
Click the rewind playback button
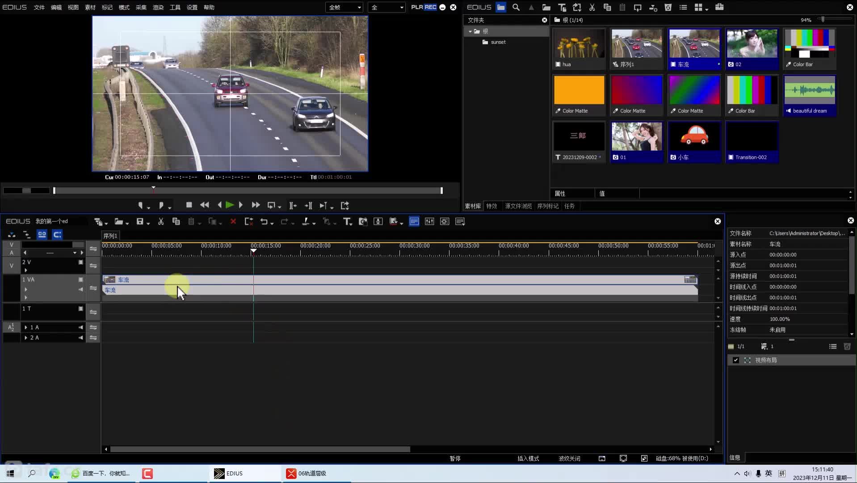(205, 205)
